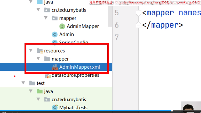
Task: Collapse the main java source folder
Action: pos(31,2)
